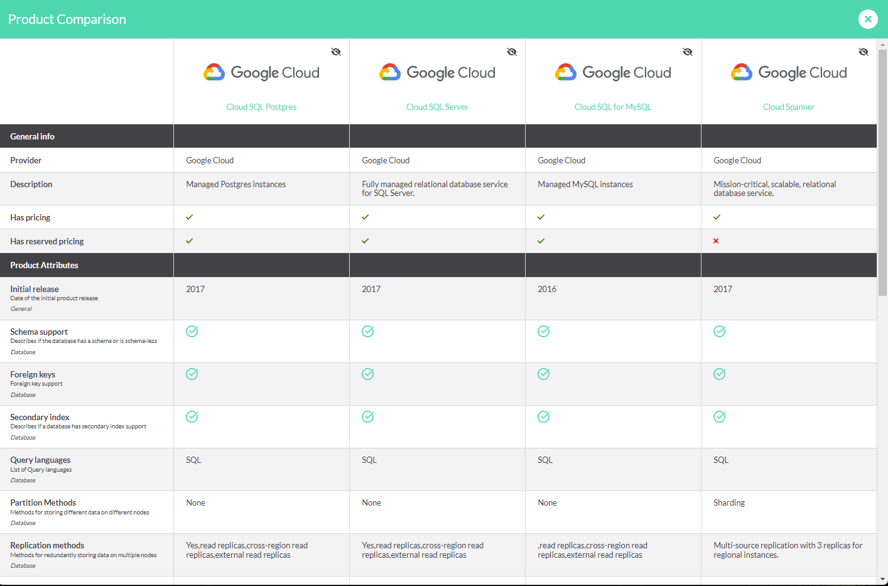The height and width of the screenshot is (586, 888).
Task: Click the Has pricing checkmark for Cloud SQL for MySQL
Action: click(541, 217)
